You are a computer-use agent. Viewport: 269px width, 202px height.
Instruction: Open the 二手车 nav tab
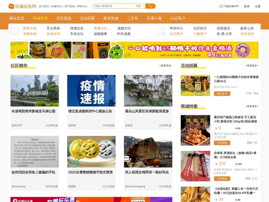(132, 18)
